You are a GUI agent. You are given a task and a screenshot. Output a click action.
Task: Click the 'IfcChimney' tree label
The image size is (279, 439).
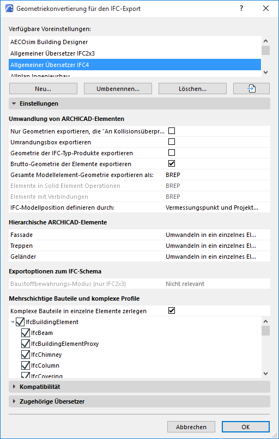pyautogui.click(x=46, y=355)
